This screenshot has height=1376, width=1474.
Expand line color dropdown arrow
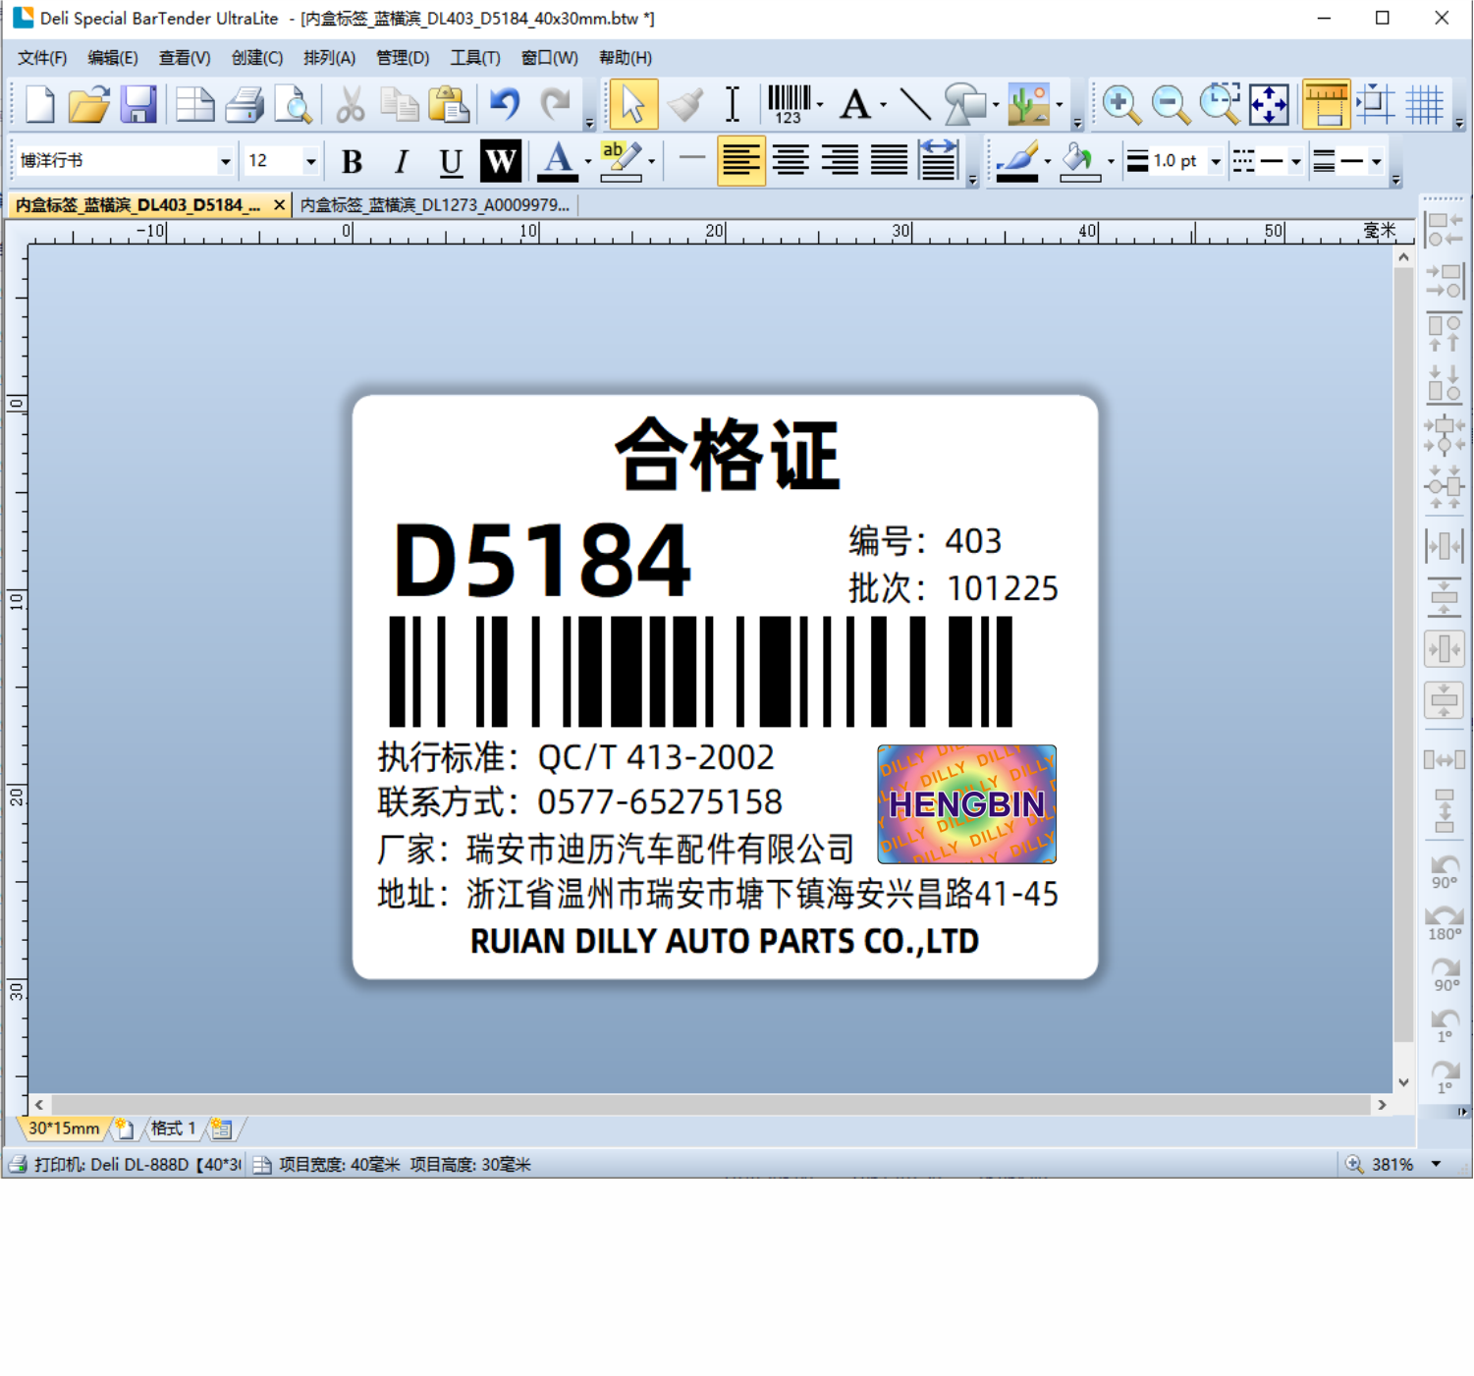1048,161
